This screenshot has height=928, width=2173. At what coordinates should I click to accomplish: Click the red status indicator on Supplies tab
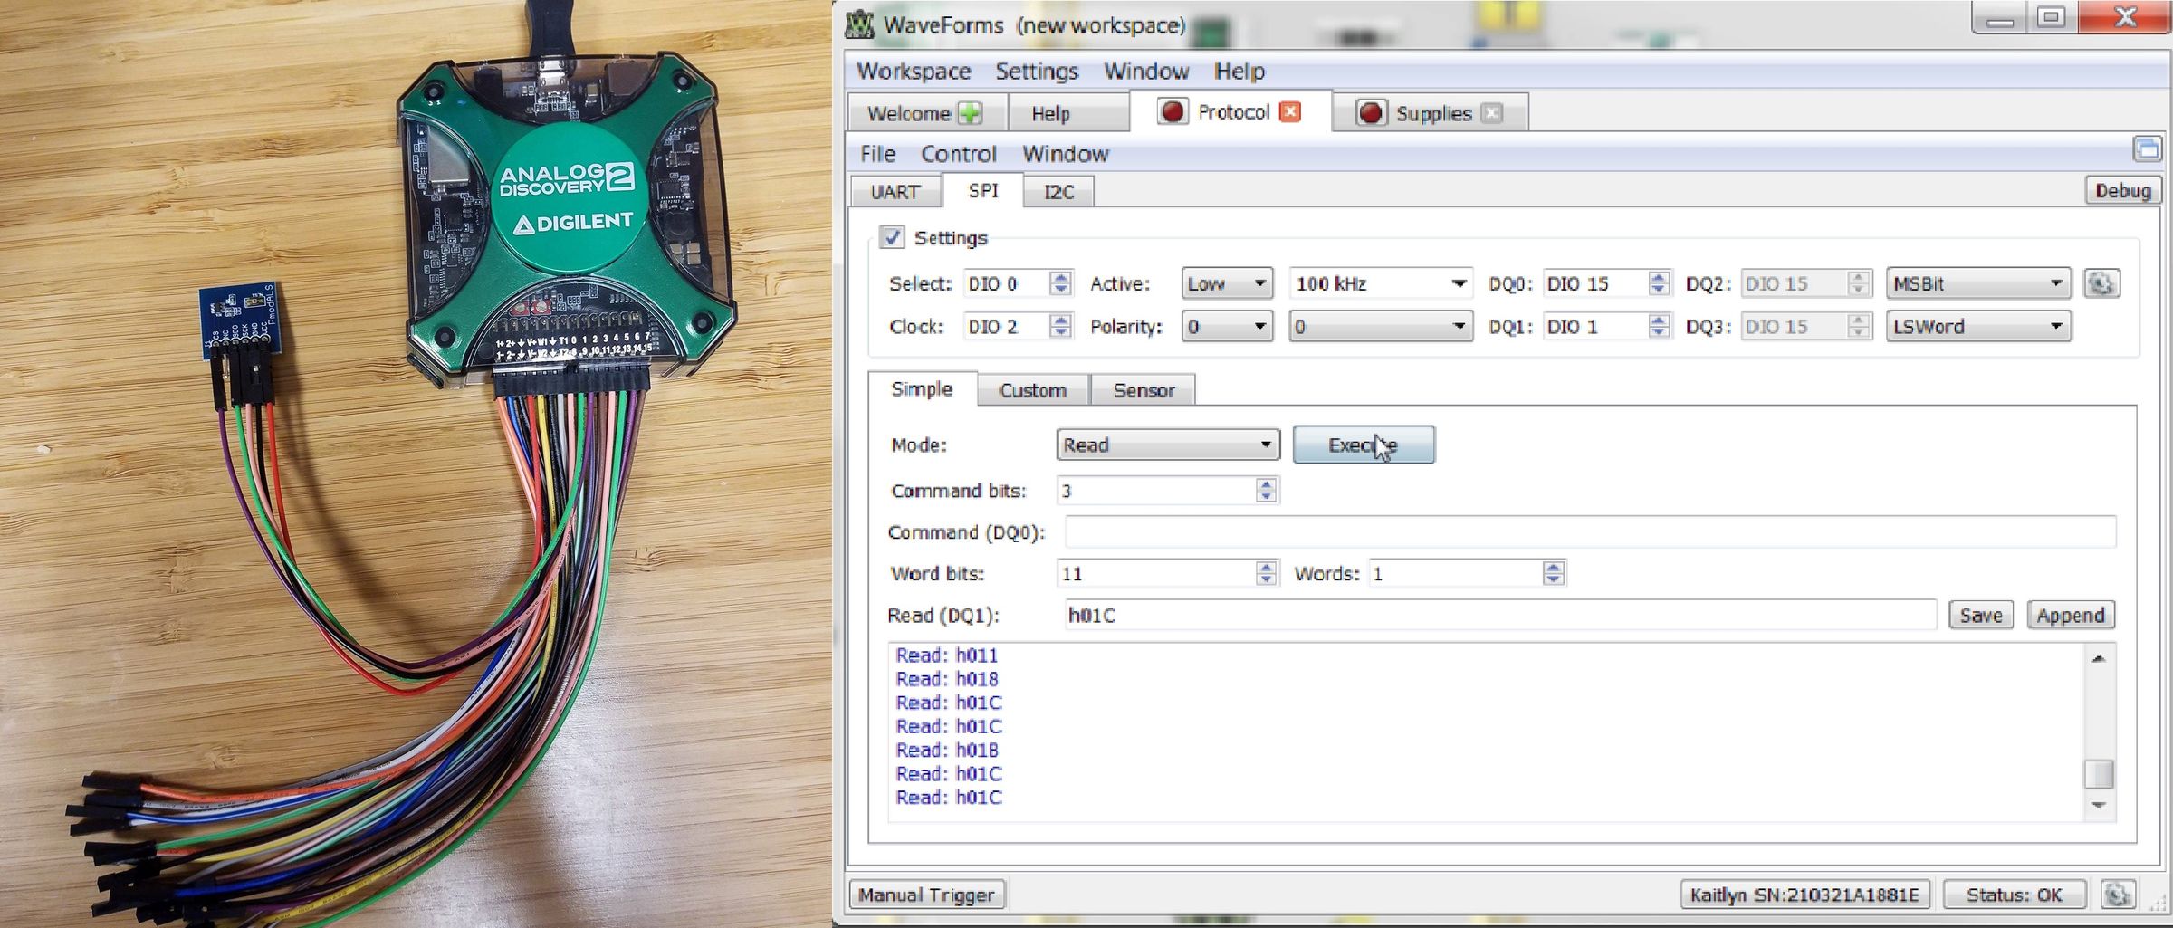pyautogui.click(x=1373, y=113)
